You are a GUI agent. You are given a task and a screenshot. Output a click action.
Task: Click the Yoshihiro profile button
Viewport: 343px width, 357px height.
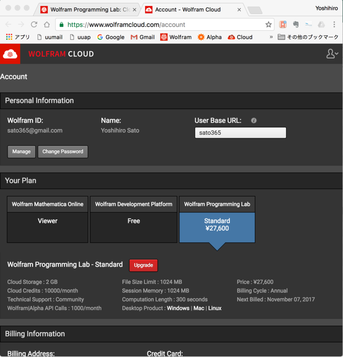coord(327,8)
